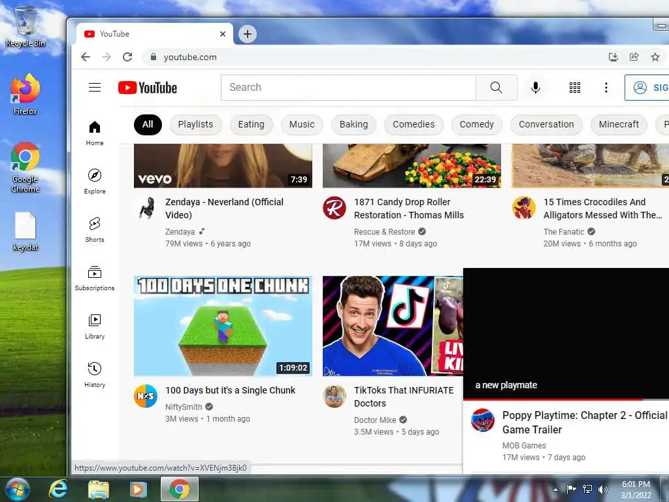Open Rescue & Restore channel avatar
Image resolution: width=669 pixels, height=502 pixels.
click(x=334, y=208)
